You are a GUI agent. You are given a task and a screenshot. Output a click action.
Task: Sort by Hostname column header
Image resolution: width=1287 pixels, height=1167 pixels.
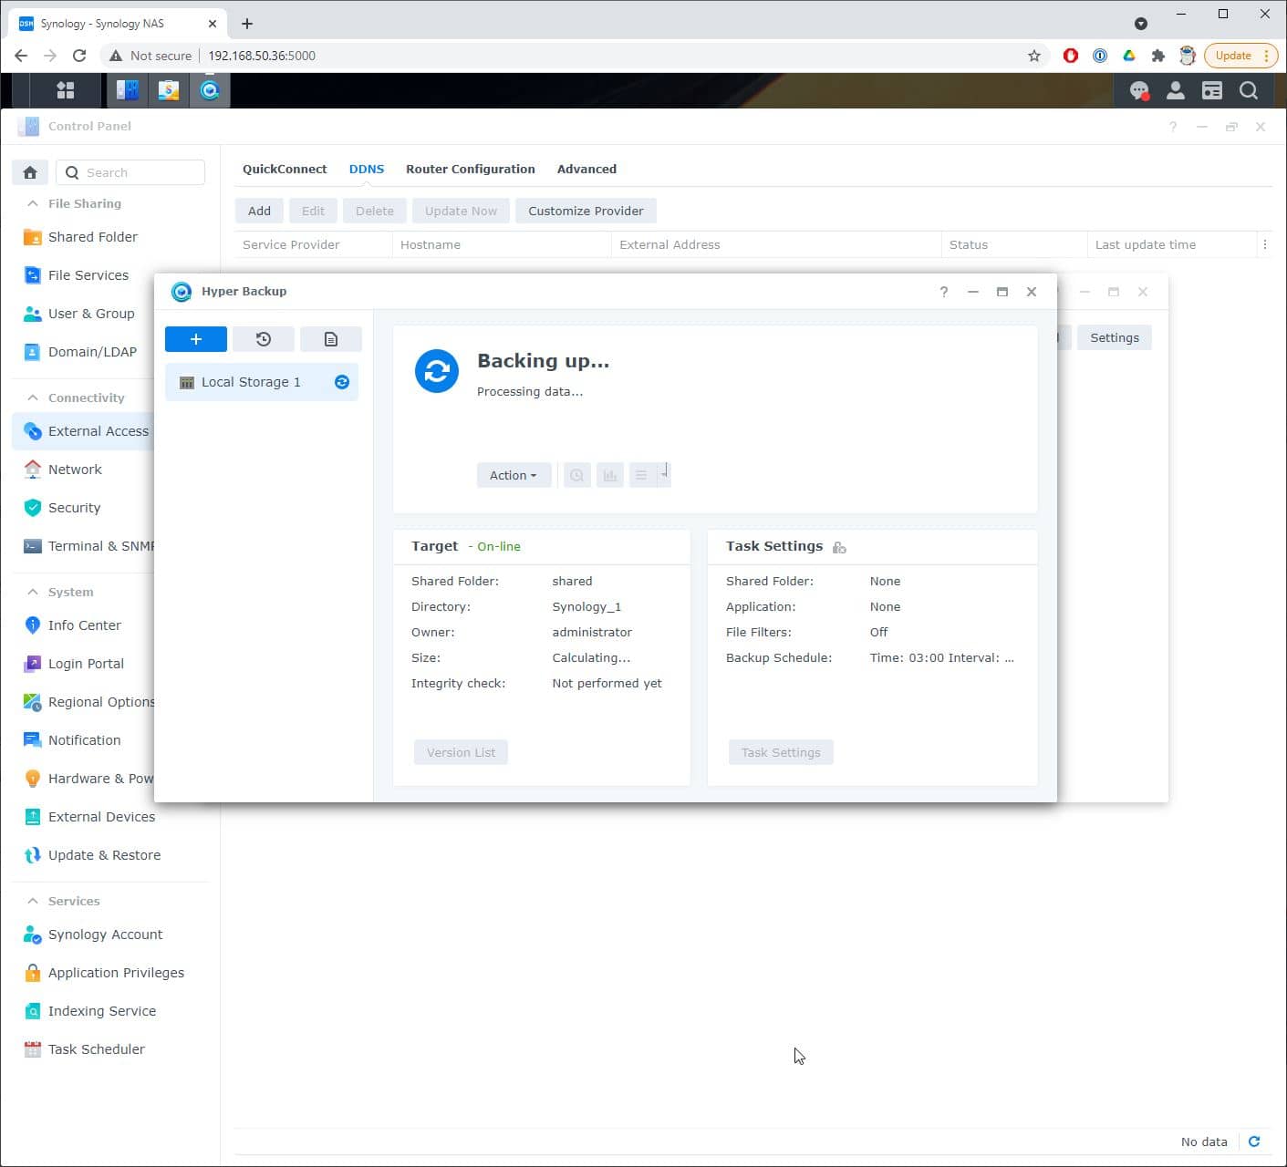pyautogui.click(x=502, y=244)
